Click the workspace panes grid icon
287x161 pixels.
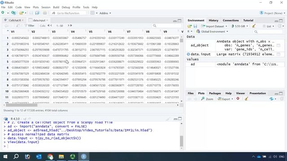click(92, 13)
